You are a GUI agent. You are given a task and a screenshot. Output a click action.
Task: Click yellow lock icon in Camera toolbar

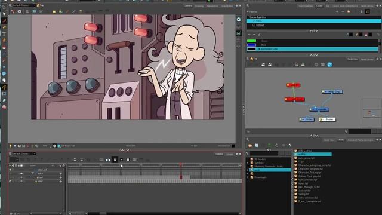[x=54, y=11]
